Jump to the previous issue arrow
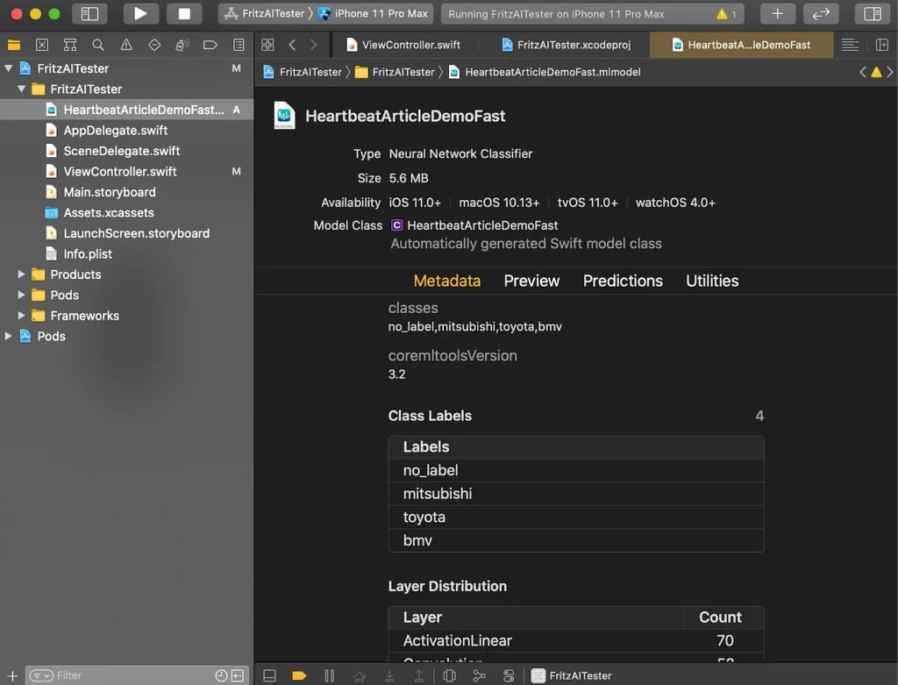Viewport: 898px width, 685px height. point(863,72)
